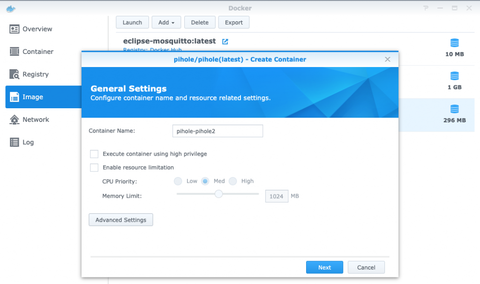The image size is (480, 284).
Task: Click the Image document icon in the sidebar
Action: [15, 97]
